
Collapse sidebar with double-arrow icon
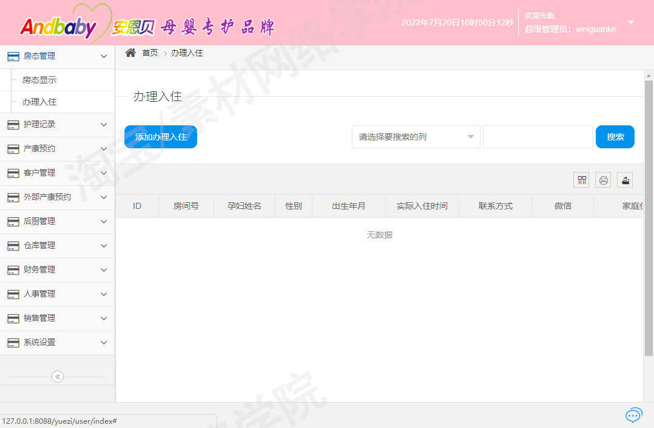point(58,377)
